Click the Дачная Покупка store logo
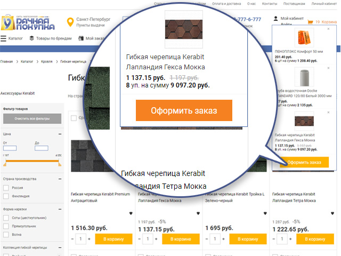Viewport: 341px width, 256px height. pos(28,22)
